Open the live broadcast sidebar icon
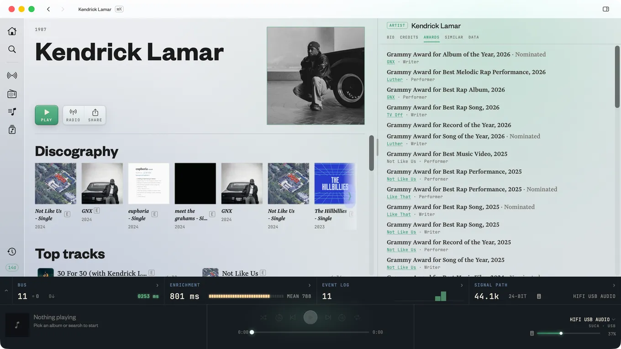Viewport: 621px width, 349px height. coord(12,75)
